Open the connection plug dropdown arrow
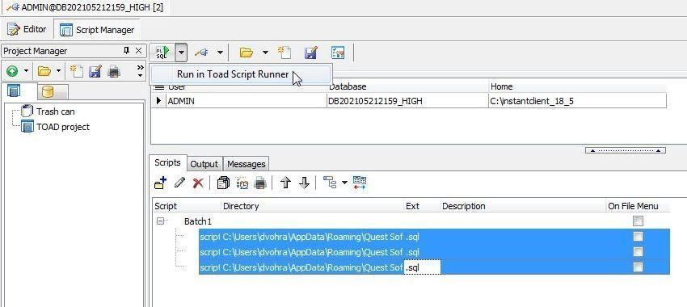 pos(220,53)
